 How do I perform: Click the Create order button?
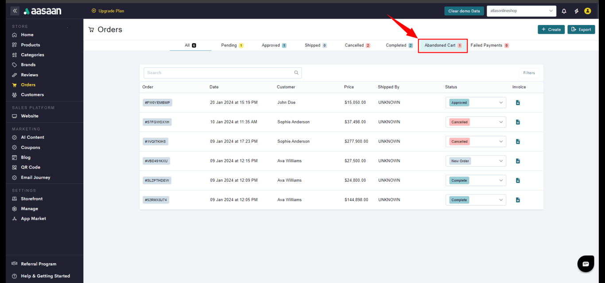click(x=551, y=30)
